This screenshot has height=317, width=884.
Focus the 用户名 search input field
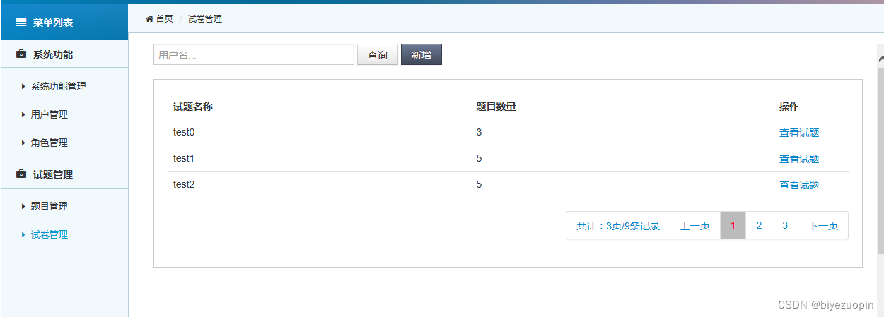254,54
